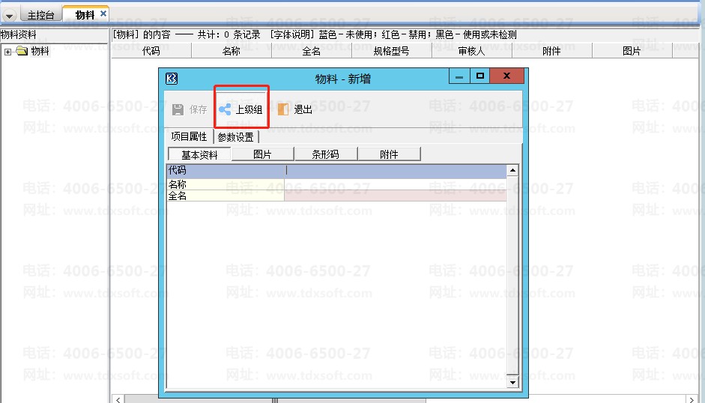Expand the 物料 tree node

tap(7, 52)
